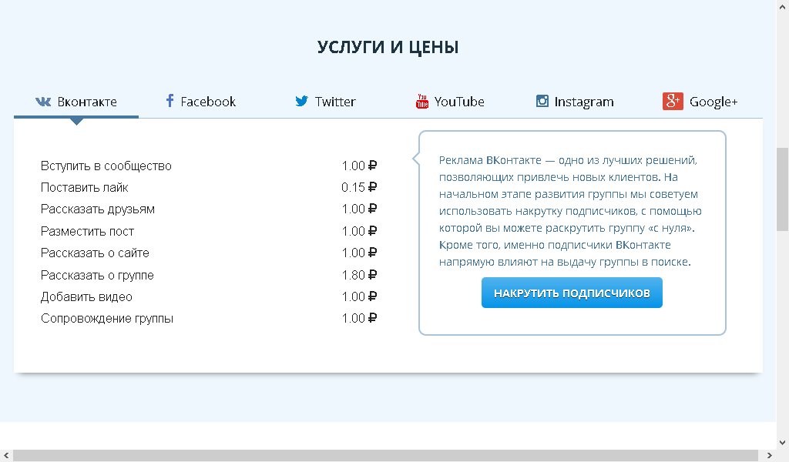Select the Поставить лайк service
789x462 pixels.
[x=85, y=188]
